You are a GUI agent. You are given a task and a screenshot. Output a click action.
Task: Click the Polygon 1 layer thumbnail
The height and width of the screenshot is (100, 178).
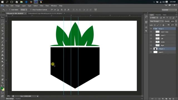[x=155, y=49]
